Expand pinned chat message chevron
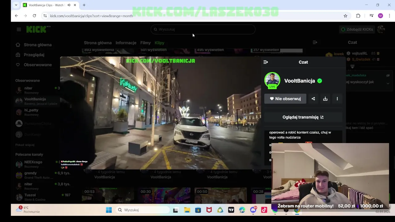 point(388,83)
